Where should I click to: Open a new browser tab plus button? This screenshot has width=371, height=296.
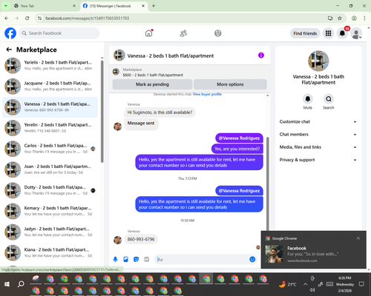point(154,6)
